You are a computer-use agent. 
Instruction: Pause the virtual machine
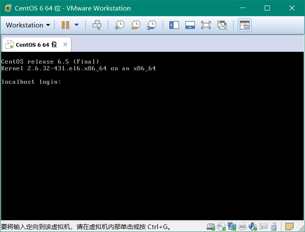tap(66, 25)
